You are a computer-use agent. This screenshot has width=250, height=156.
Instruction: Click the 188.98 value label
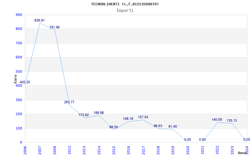(x=99, y=113)
